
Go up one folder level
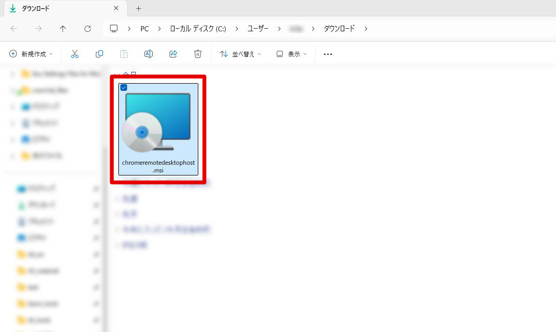tap(63, 29)
